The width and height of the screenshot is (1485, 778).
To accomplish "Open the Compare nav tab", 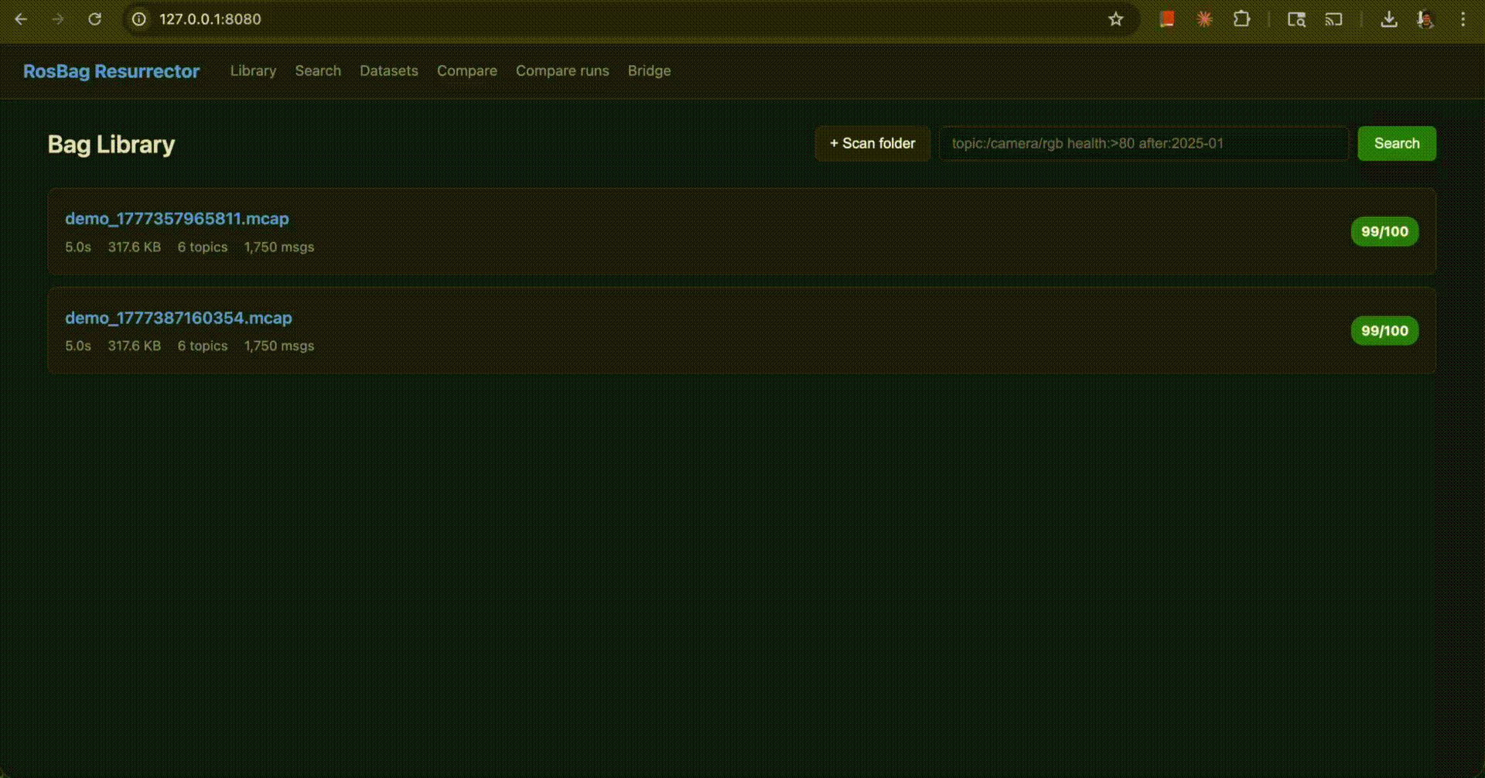I will tap(467, 70).
